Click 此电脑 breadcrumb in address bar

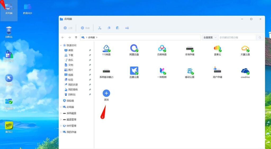click(x=91, y=37)
